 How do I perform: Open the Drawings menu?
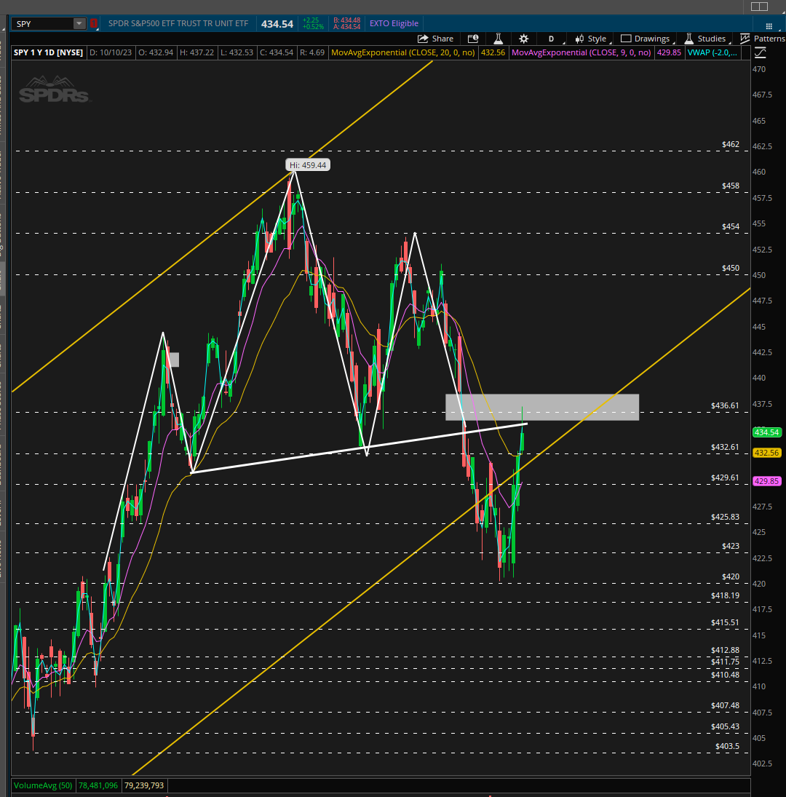[646, 39]
